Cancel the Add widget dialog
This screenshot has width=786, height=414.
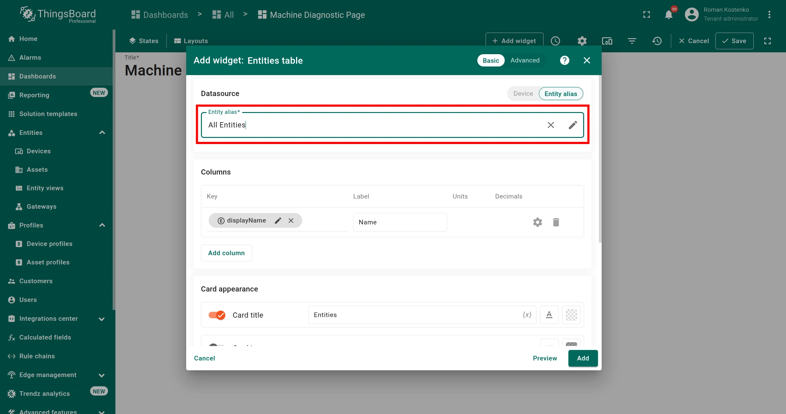(204, 358)
